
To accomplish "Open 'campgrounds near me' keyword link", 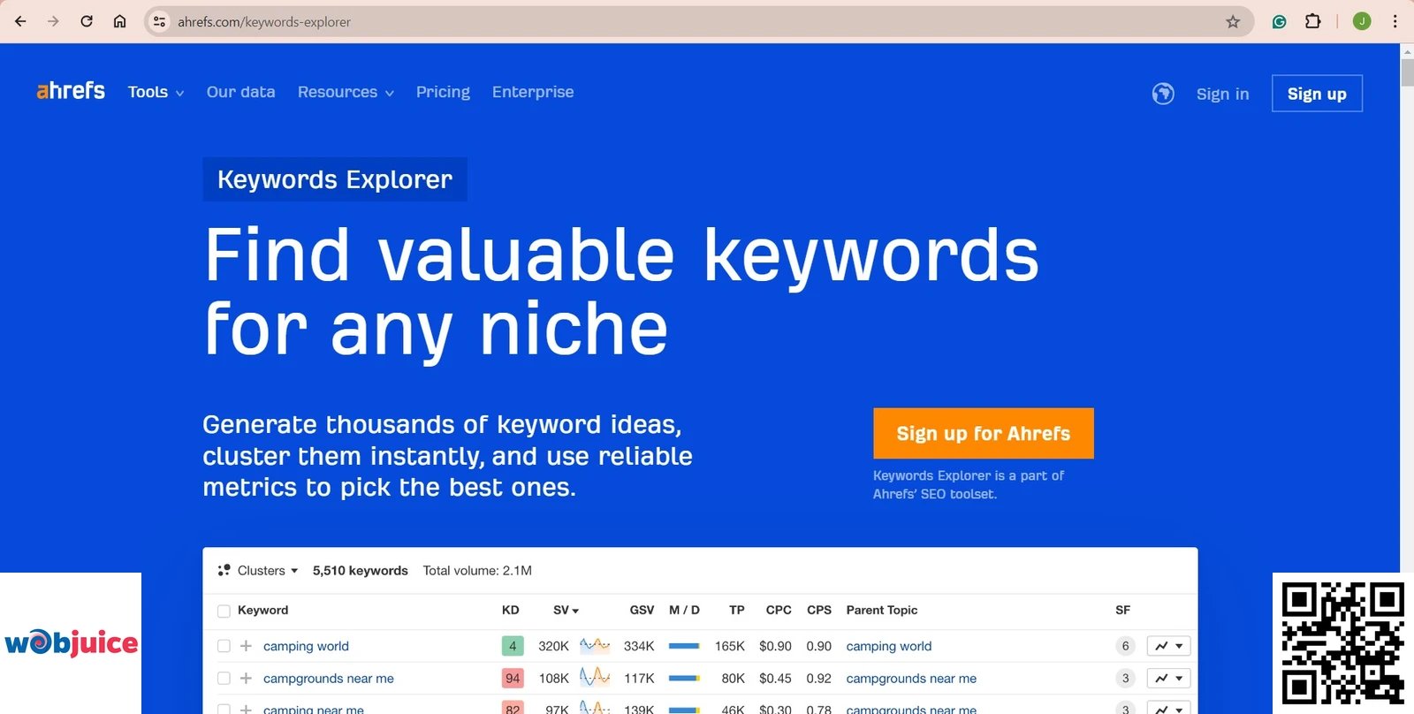I will point(329,679).
